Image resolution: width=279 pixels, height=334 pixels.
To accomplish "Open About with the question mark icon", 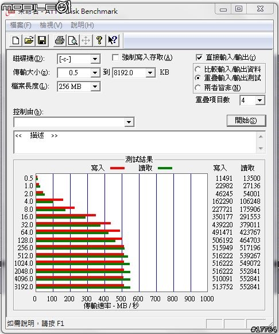I will 99,40.
